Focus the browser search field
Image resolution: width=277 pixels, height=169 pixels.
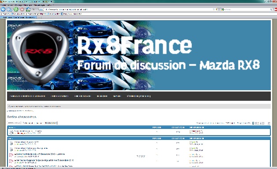(247, 9)
